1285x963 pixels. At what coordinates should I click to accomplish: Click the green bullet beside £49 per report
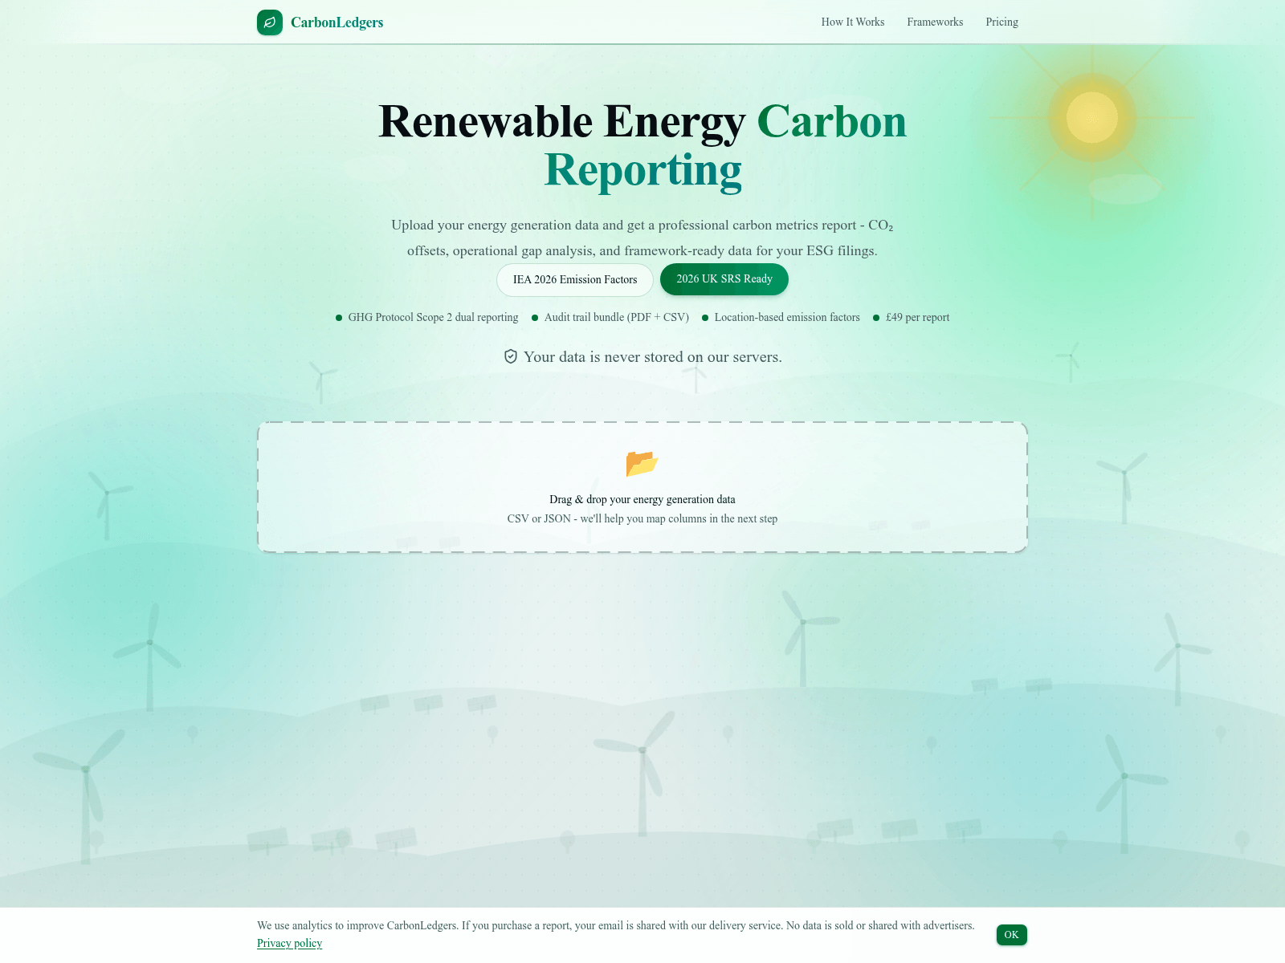pyautogui.click(x=876, y=318)
